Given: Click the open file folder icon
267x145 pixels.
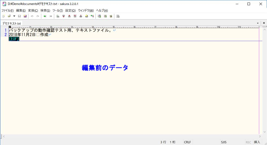Looking at the screenshot, I should click(x=9, y=16).
